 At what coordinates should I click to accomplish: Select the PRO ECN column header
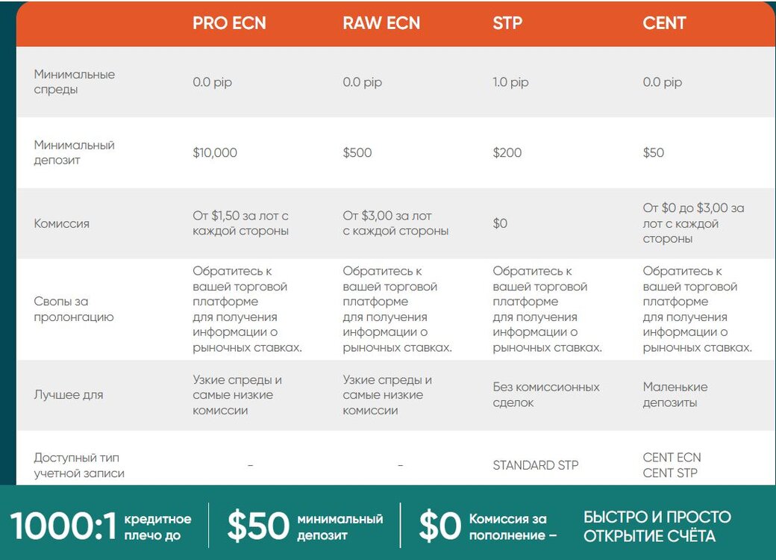click(229, 23)
